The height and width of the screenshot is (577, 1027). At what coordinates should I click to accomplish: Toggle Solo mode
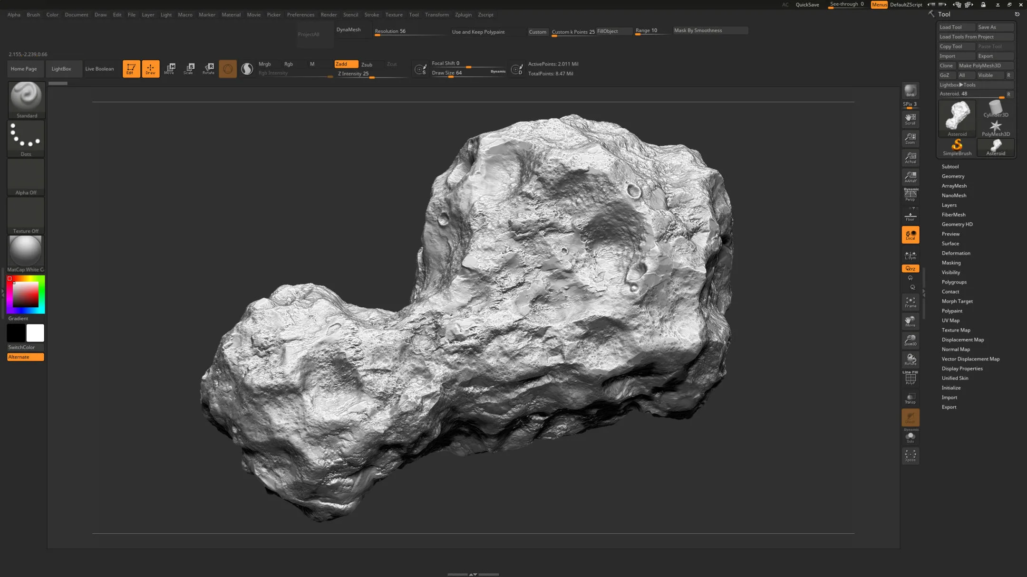click(910, 436)
